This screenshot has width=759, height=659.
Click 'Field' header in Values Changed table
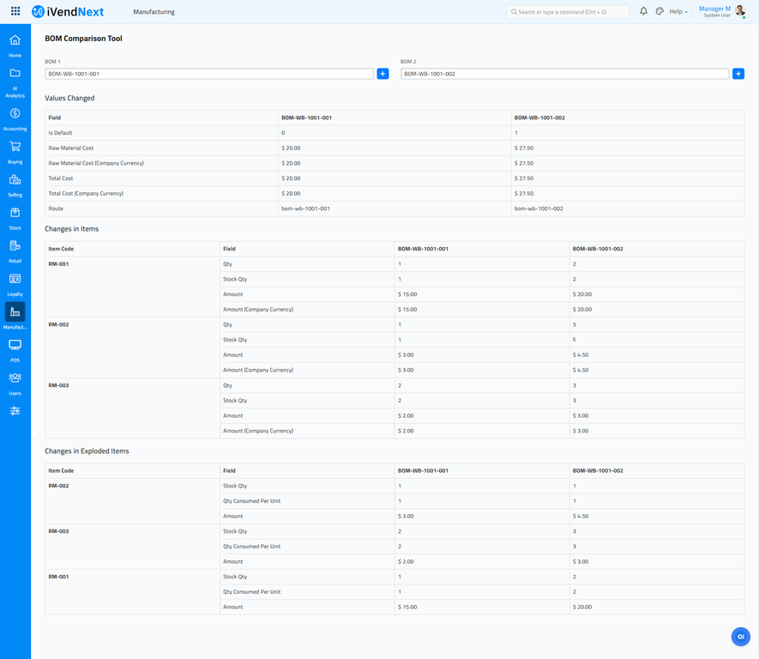(55, 118)
